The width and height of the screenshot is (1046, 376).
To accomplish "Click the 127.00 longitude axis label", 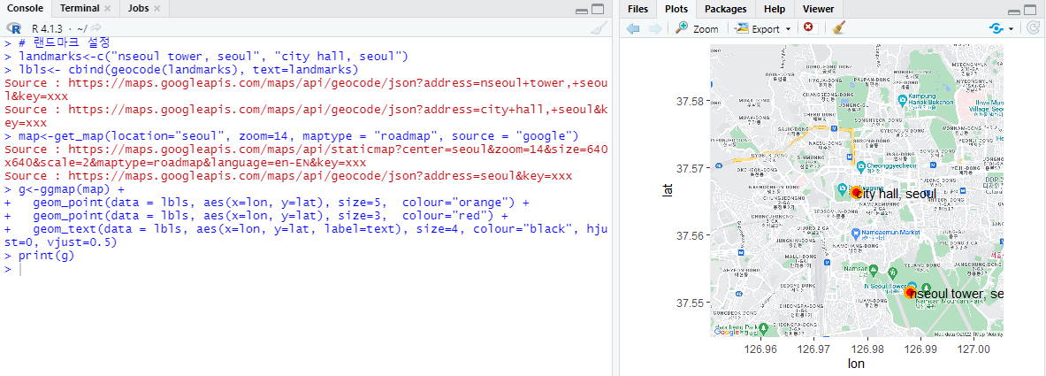I will (x=973, y=349).
